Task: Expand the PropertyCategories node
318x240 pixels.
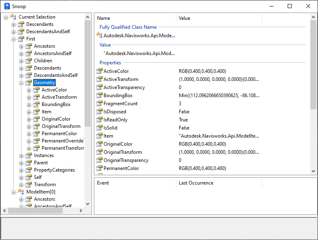Action: tap(21, 171)
